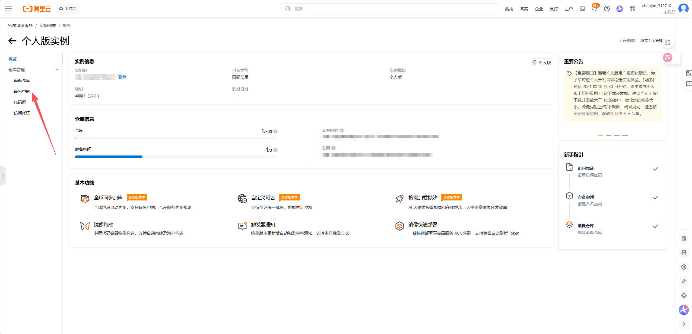Click the settings gear in right sidebar

pos(684,267)
